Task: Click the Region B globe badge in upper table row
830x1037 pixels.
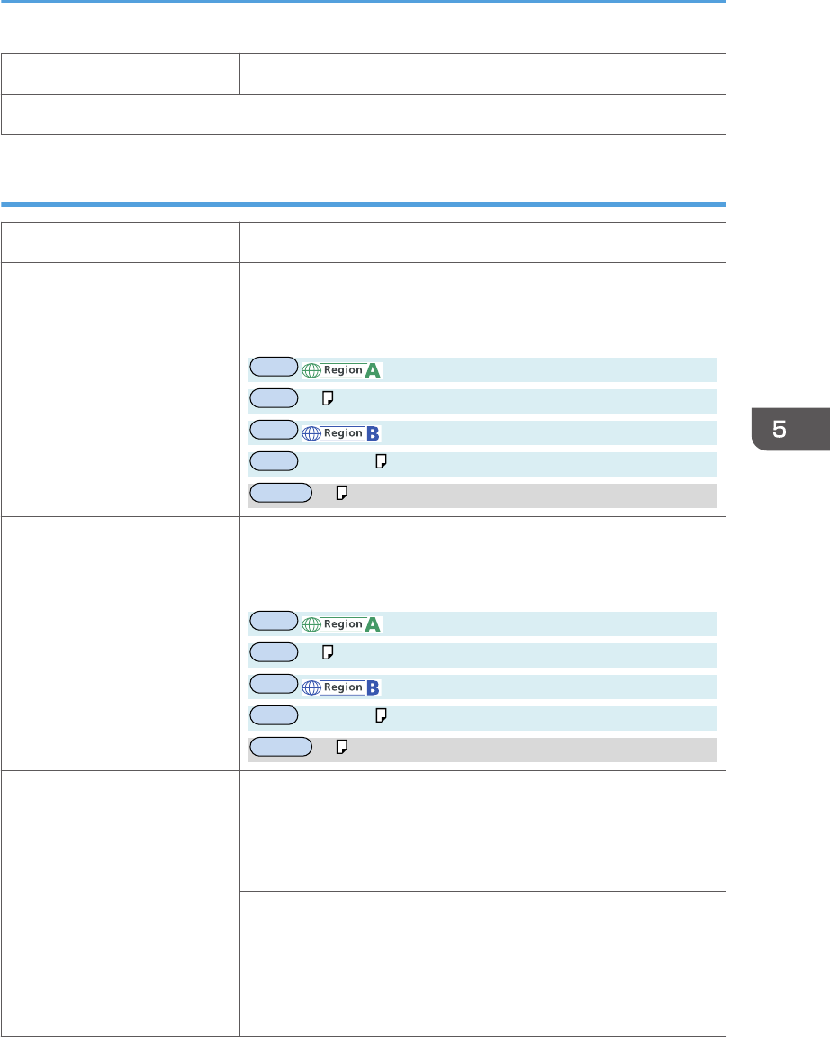Action: click(x=342, y=433)
